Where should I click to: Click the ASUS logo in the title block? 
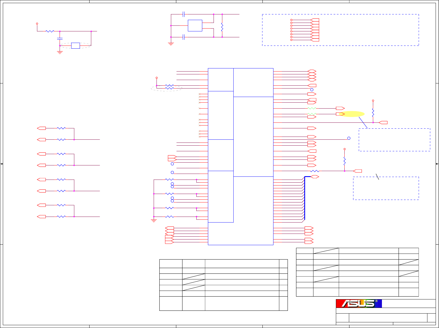tap(359, 303)
